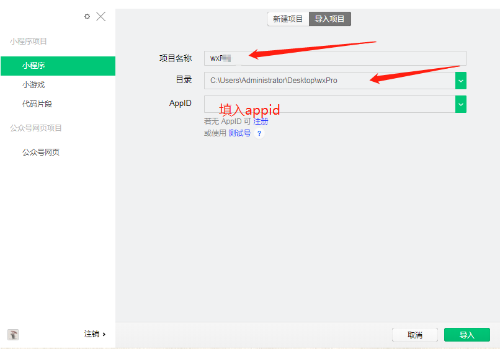Image resolution: width=500 pixels, height=349 pixels.
Task: Select 小游戏 in the sidebar
Action: 33,85
